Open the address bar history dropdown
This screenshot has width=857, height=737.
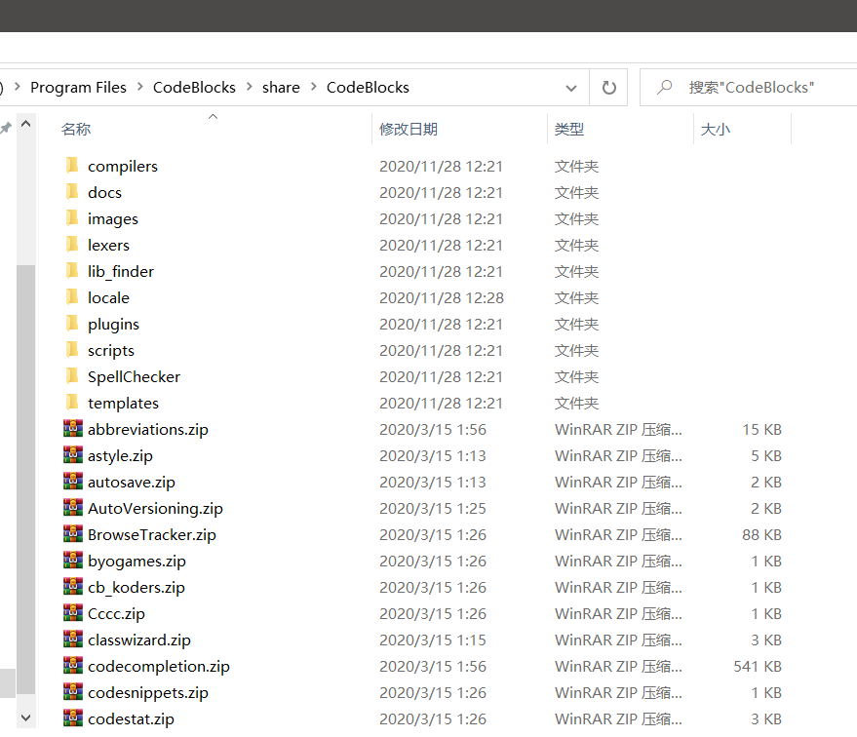pos(571,88)
